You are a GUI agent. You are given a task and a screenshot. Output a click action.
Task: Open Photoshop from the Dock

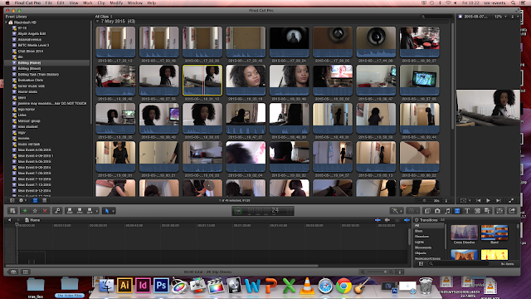pyautogui.click(x=161, y=286)
